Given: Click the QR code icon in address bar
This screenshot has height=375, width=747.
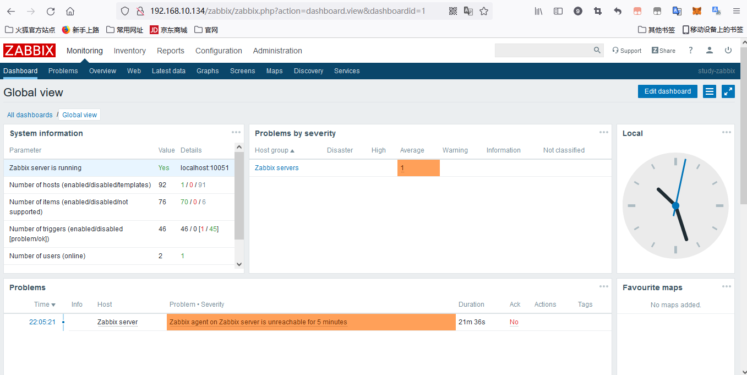Looking at the screenshot, I should coord(453,11).
